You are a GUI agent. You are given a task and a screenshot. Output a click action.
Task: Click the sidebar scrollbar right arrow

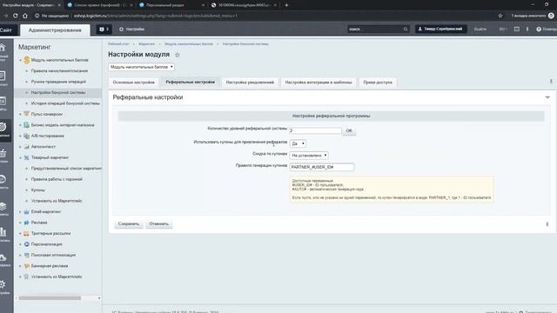[x=99, y=298]
